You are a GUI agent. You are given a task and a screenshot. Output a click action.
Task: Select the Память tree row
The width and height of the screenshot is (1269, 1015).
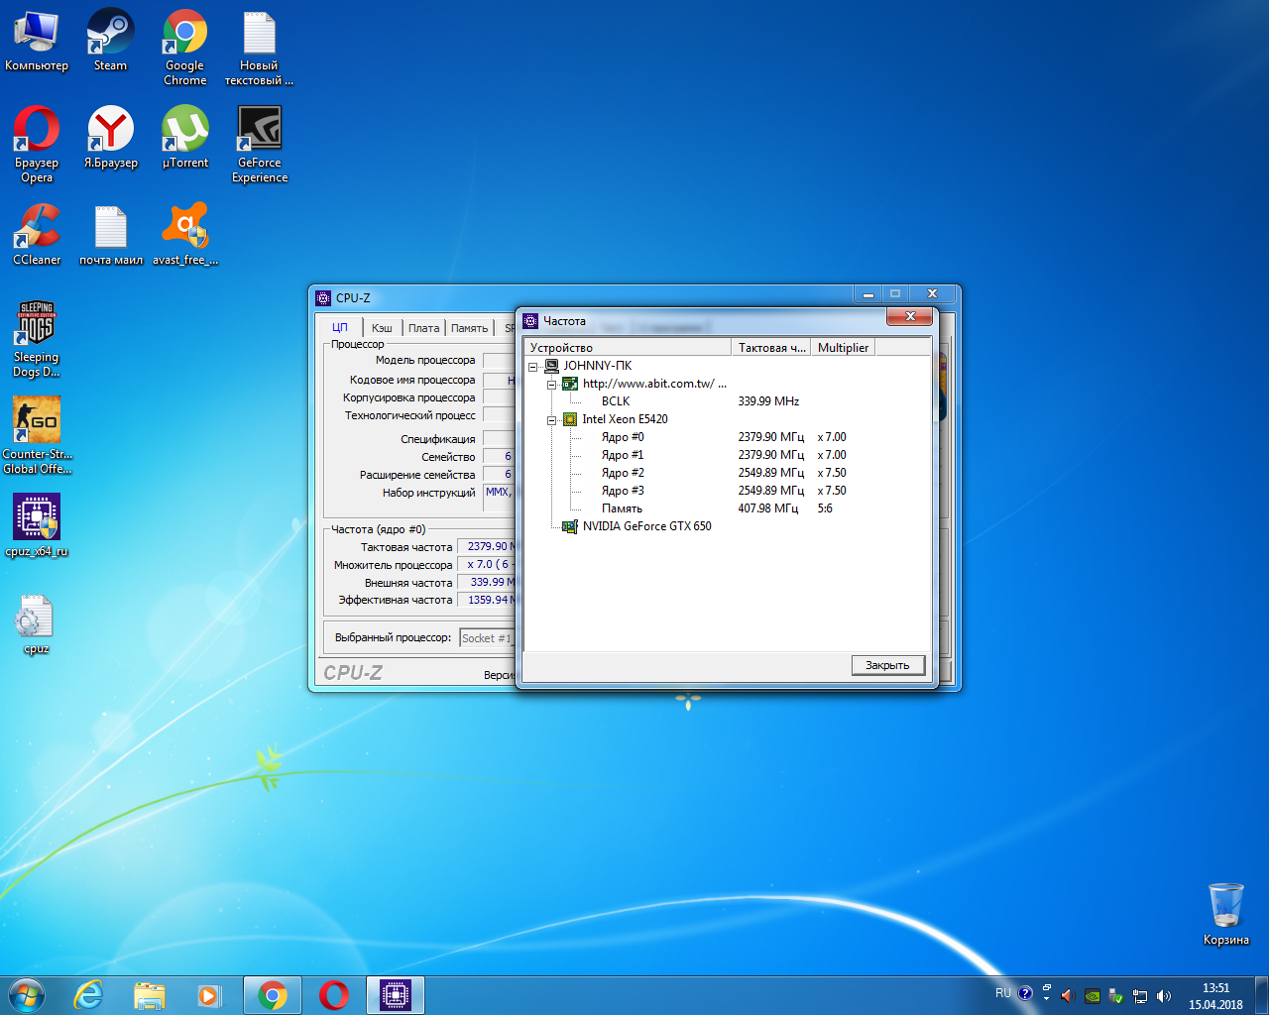pos(622,508)
